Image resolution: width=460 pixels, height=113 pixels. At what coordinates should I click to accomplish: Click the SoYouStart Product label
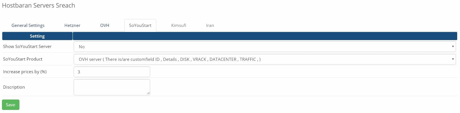point(23,59)
